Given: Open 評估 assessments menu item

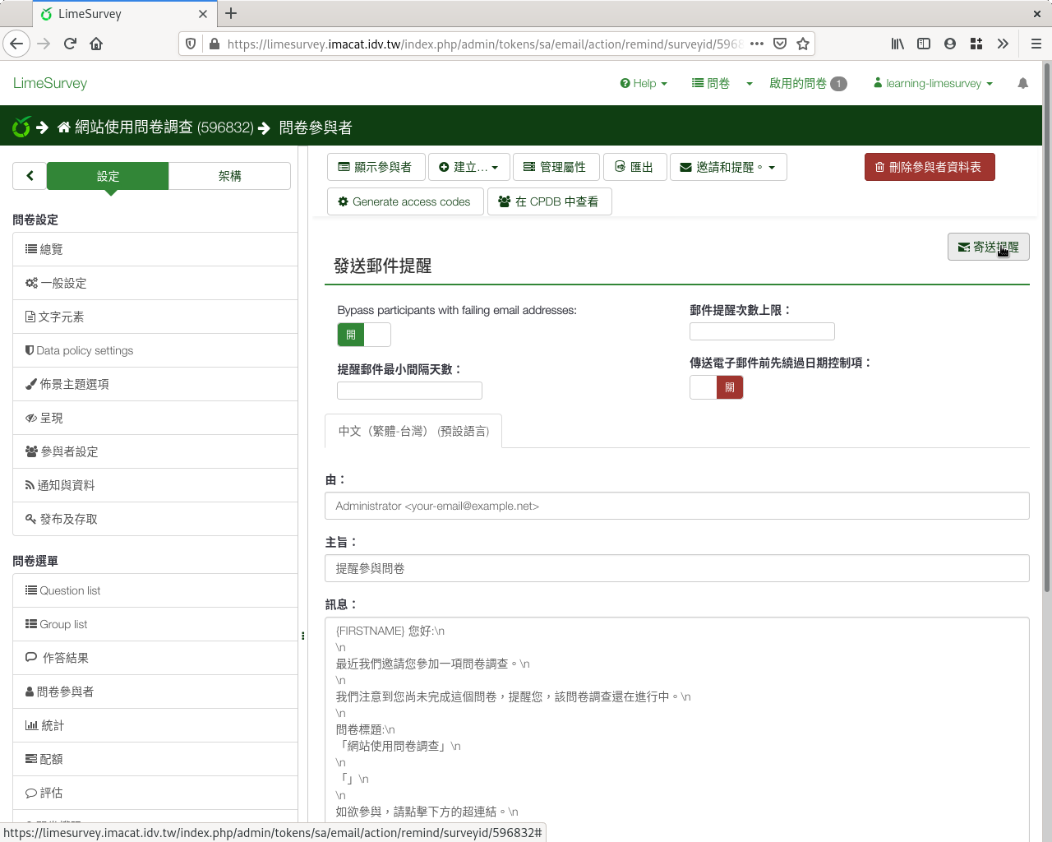Looking at the screenshot, I should (x=155, y=793).
